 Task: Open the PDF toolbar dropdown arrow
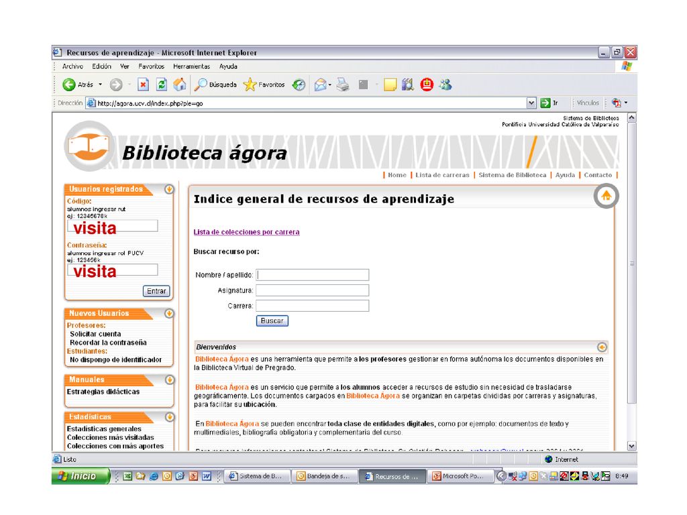click(626, 103)
